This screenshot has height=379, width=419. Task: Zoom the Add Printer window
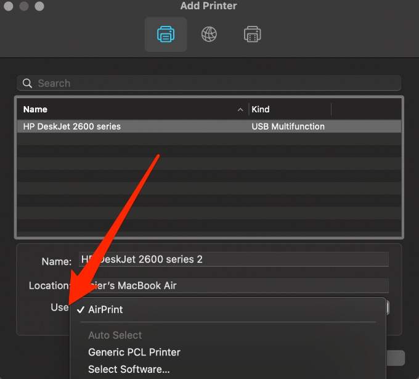(39, 6)
